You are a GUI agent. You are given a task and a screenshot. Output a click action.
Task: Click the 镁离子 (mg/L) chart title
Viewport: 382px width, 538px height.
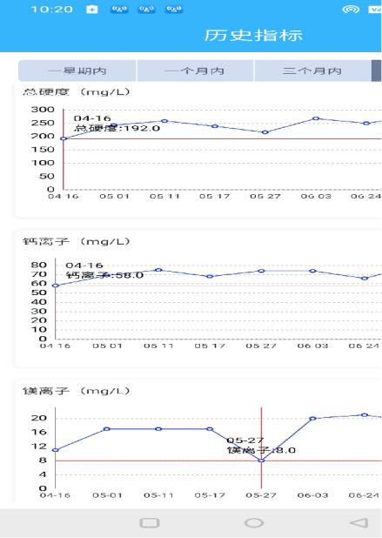click(76, 391)
